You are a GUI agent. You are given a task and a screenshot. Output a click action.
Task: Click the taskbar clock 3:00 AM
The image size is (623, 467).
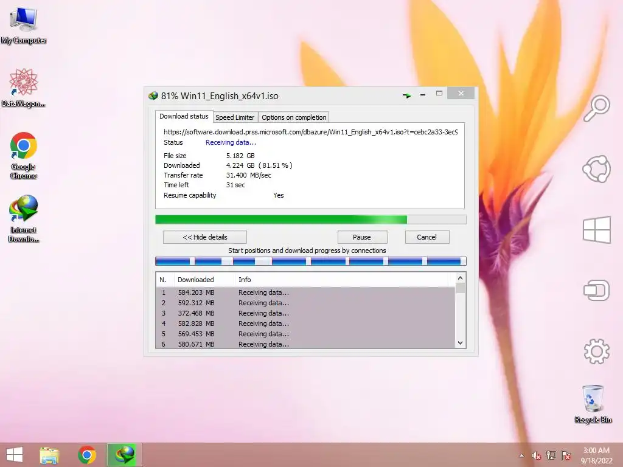pyautogui.click(x=596, y=451)
